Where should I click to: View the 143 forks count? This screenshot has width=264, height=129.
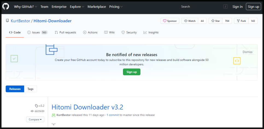pos(253,21)
